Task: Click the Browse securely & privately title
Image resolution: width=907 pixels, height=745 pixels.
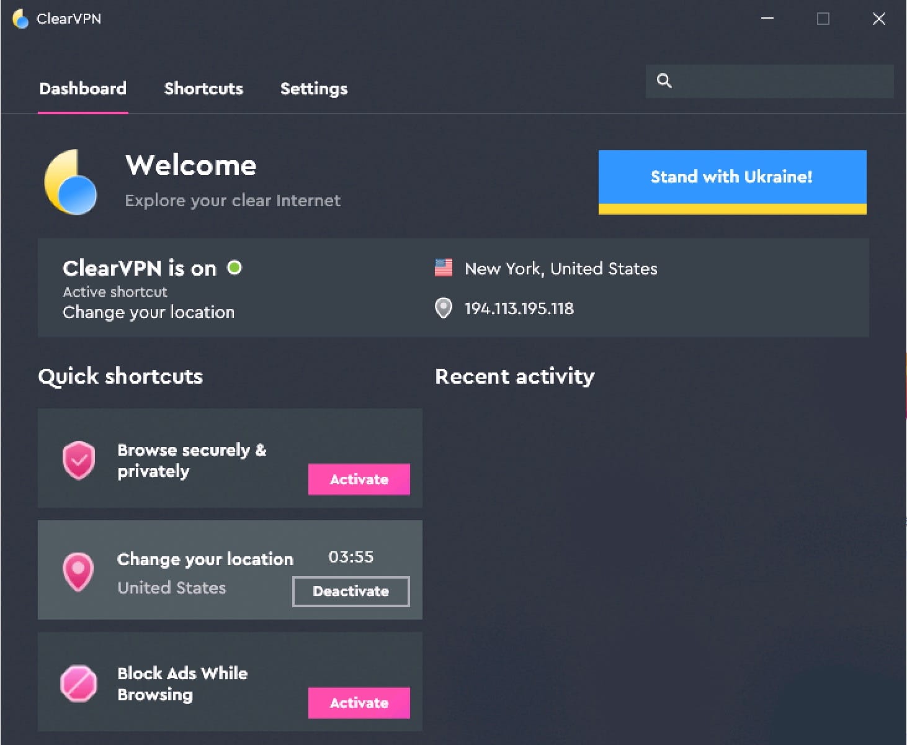Action: point(192,461)
